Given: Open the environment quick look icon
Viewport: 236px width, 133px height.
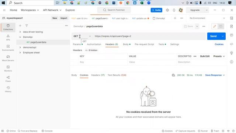Looking at the screenshot, I should 232,18.
